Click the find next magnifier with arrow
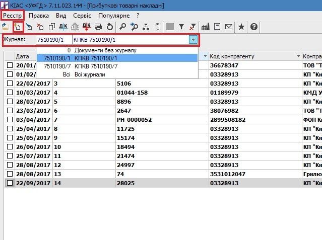 click(x=135, y=27)
